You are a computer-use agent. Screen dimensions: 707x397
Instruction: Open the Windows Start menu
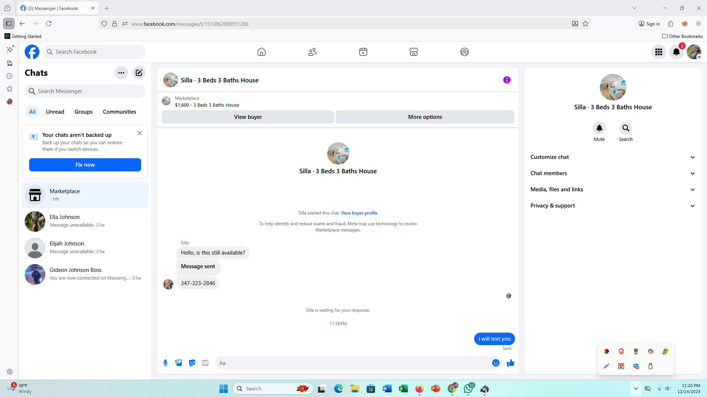click(223, 389)
